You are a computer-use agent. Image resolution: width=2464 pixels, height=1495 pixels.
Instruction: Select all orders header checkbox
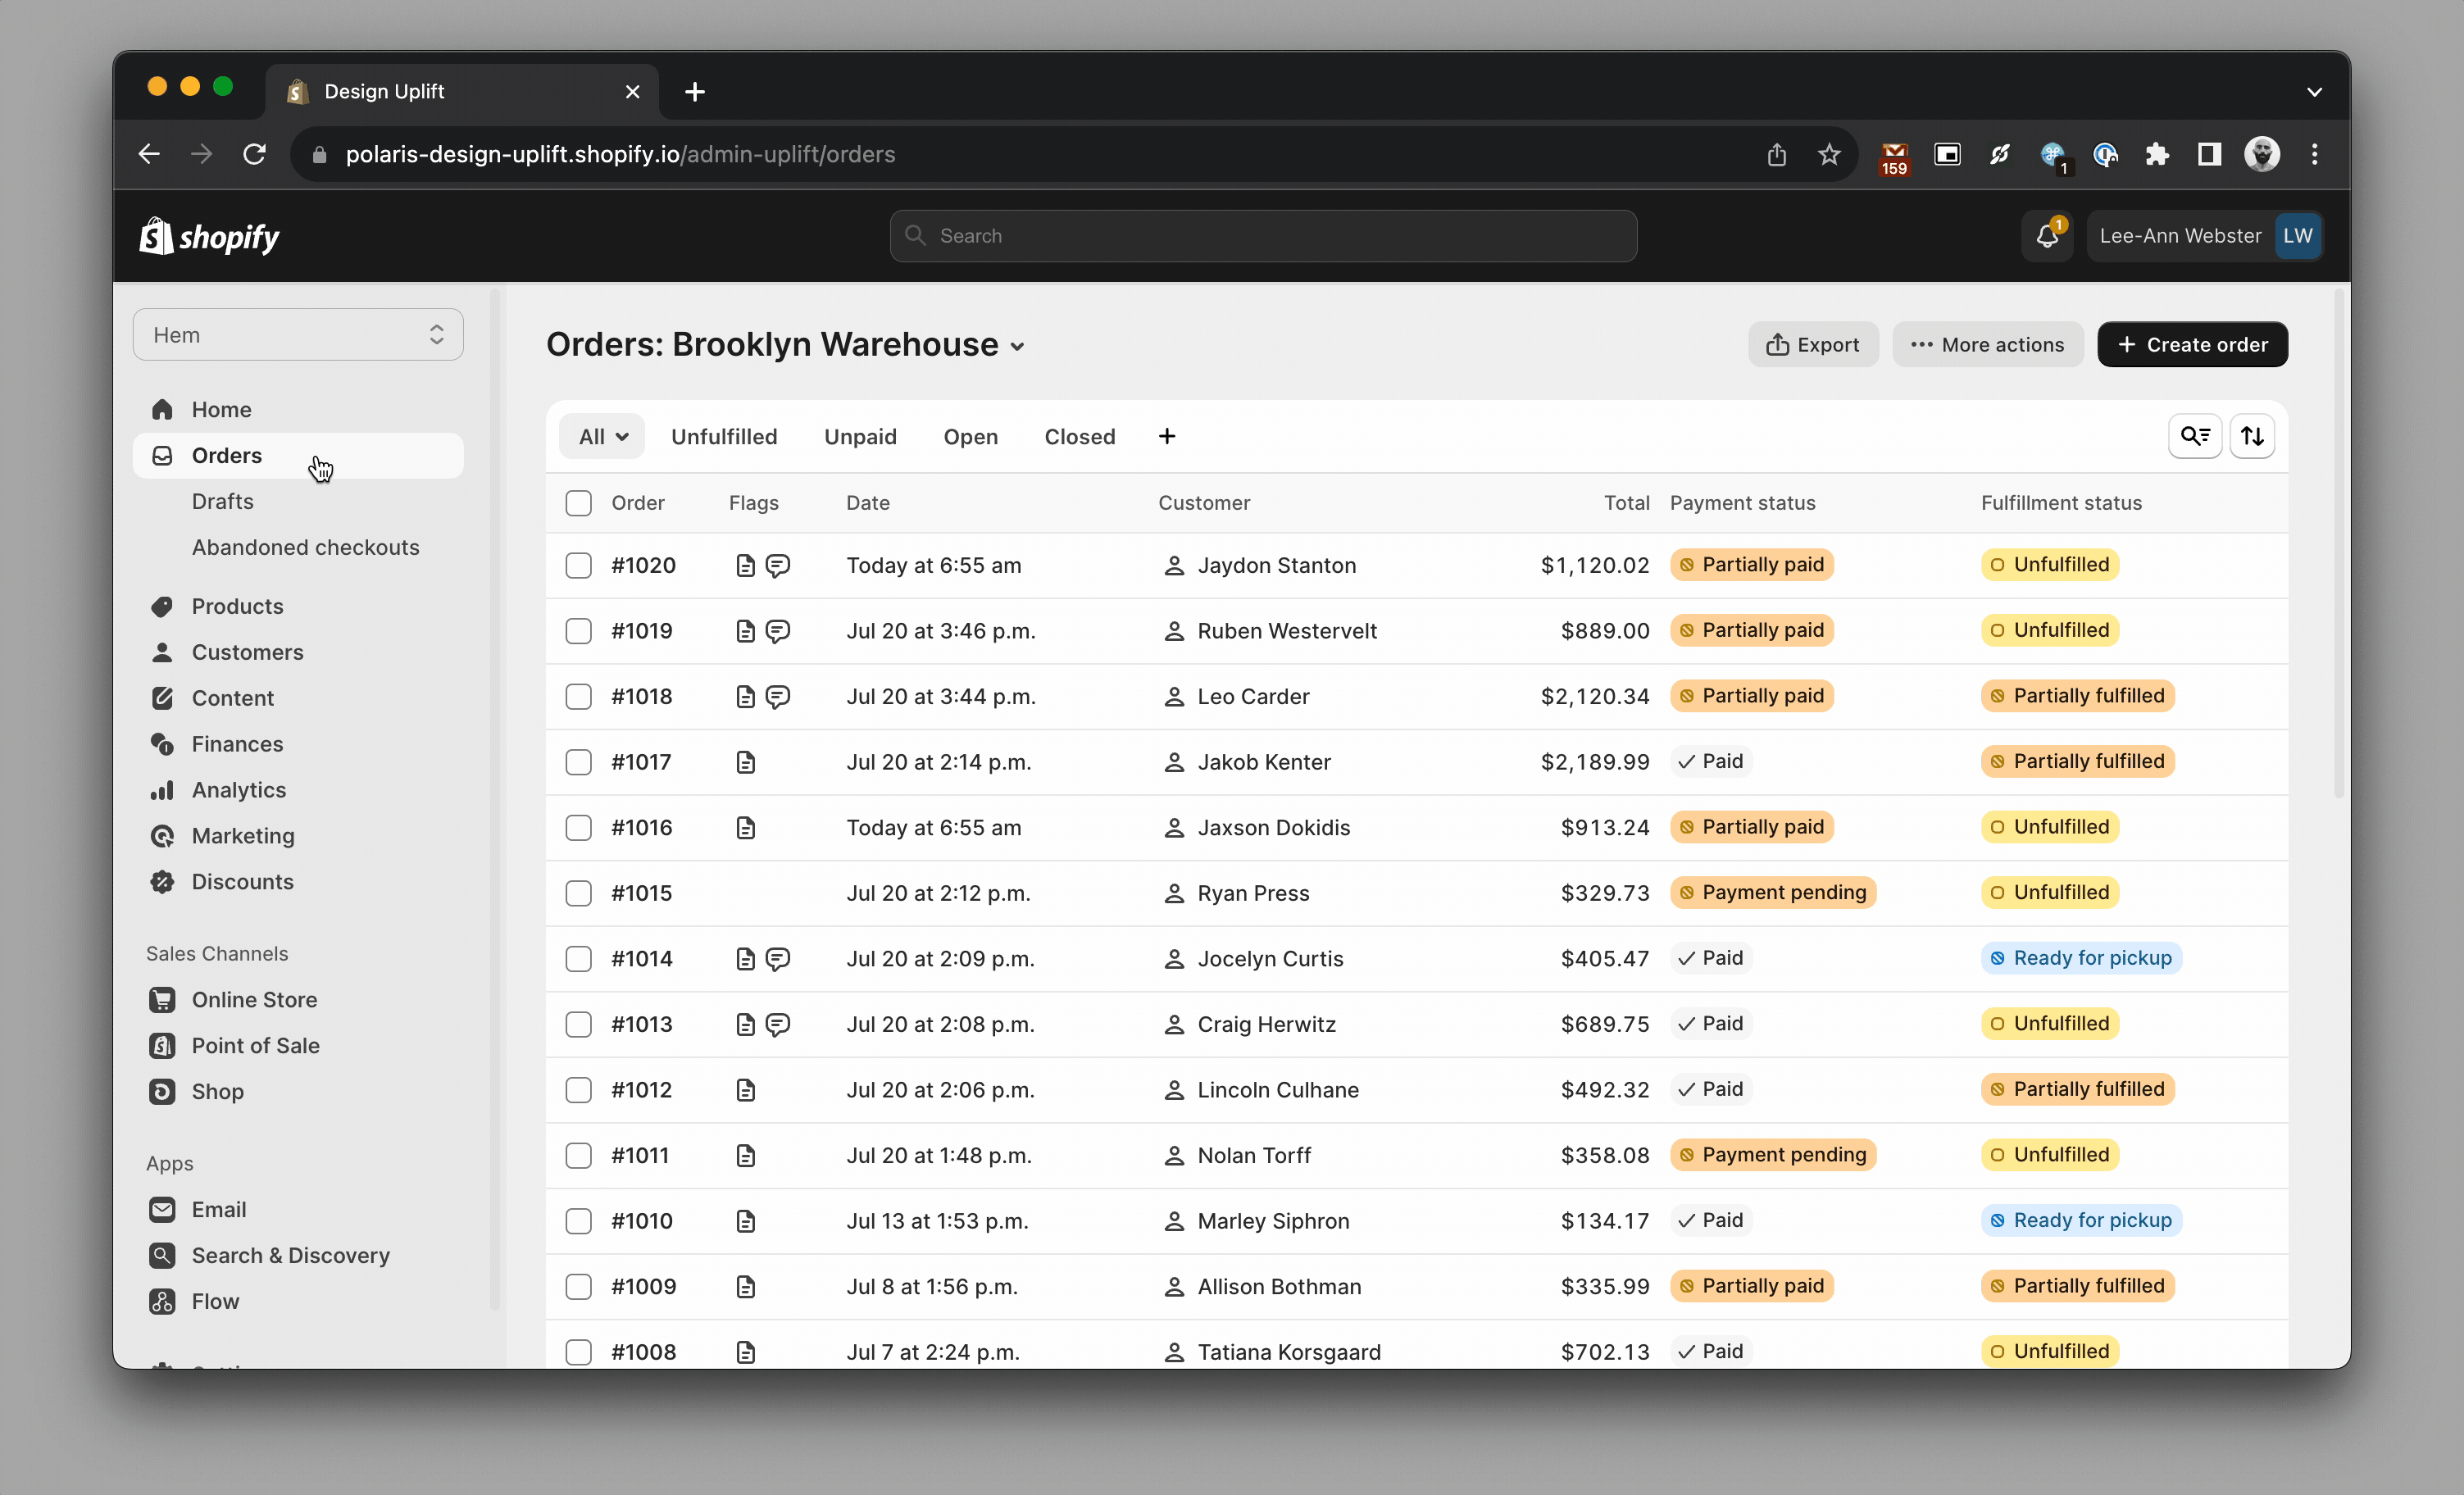tap(578, 503)
